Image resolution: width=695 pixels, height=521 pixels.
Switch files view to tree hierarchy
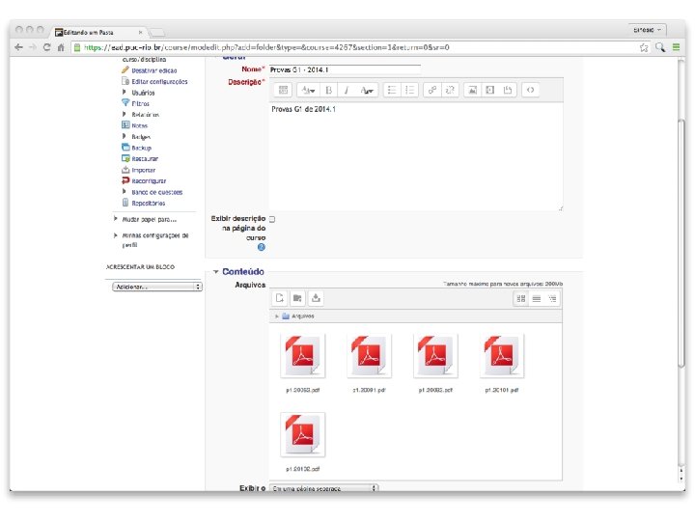(552, 298)
